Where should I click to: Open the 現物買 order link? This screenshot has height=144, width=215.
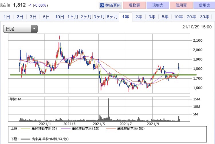coord(134,5)
